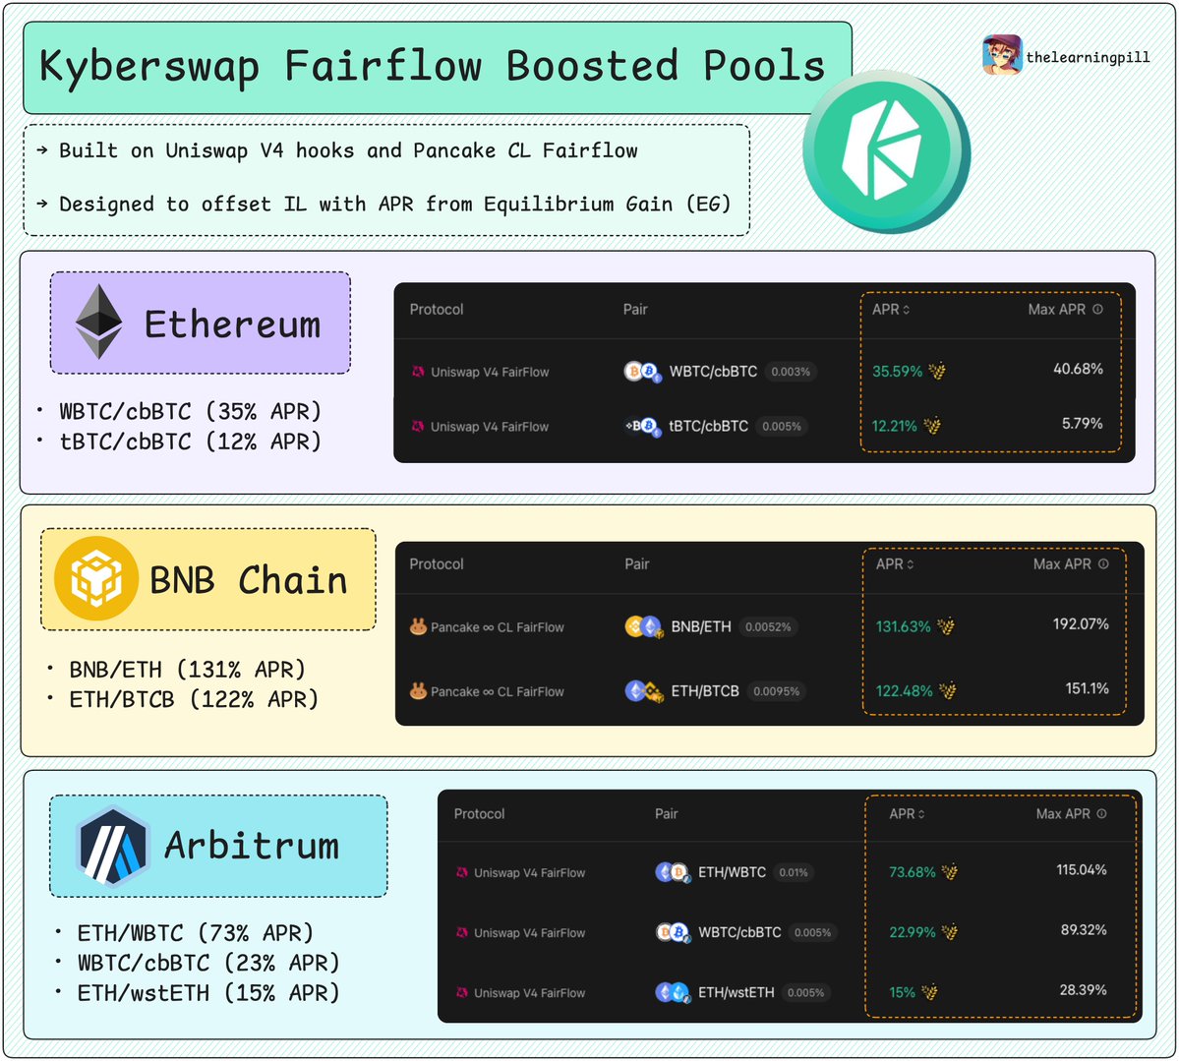This screenshot has width=1179, height=1061.
Task: Click 'Kyberswap Fairflow Boosted Pools' title
Action: (433, 66)
